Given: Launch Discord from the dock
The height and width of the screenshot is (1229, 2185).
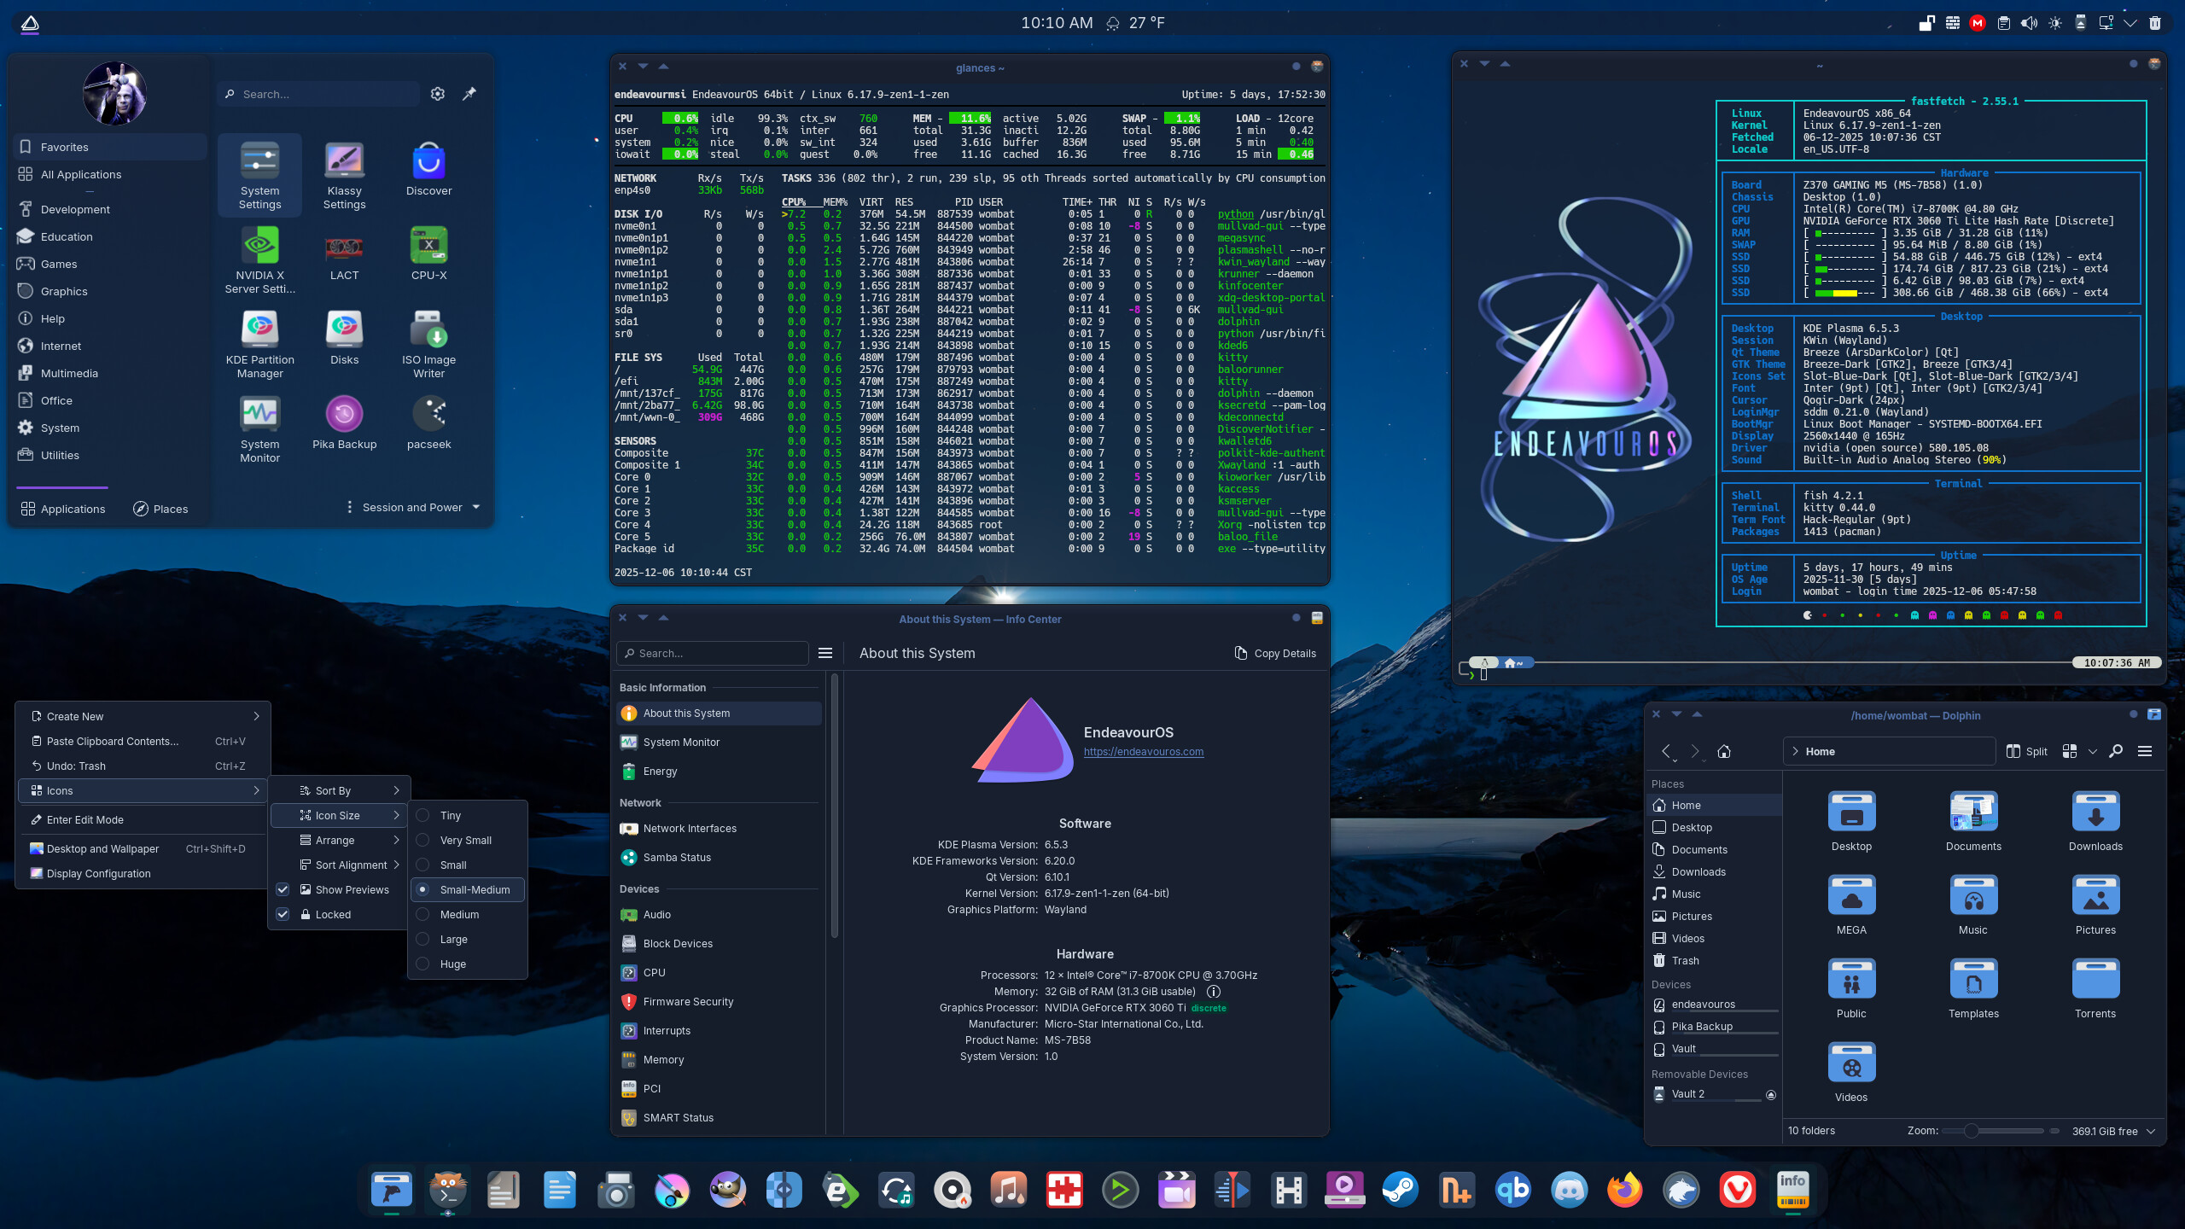Looking at the screenshot, I should click(1569, 1190).
